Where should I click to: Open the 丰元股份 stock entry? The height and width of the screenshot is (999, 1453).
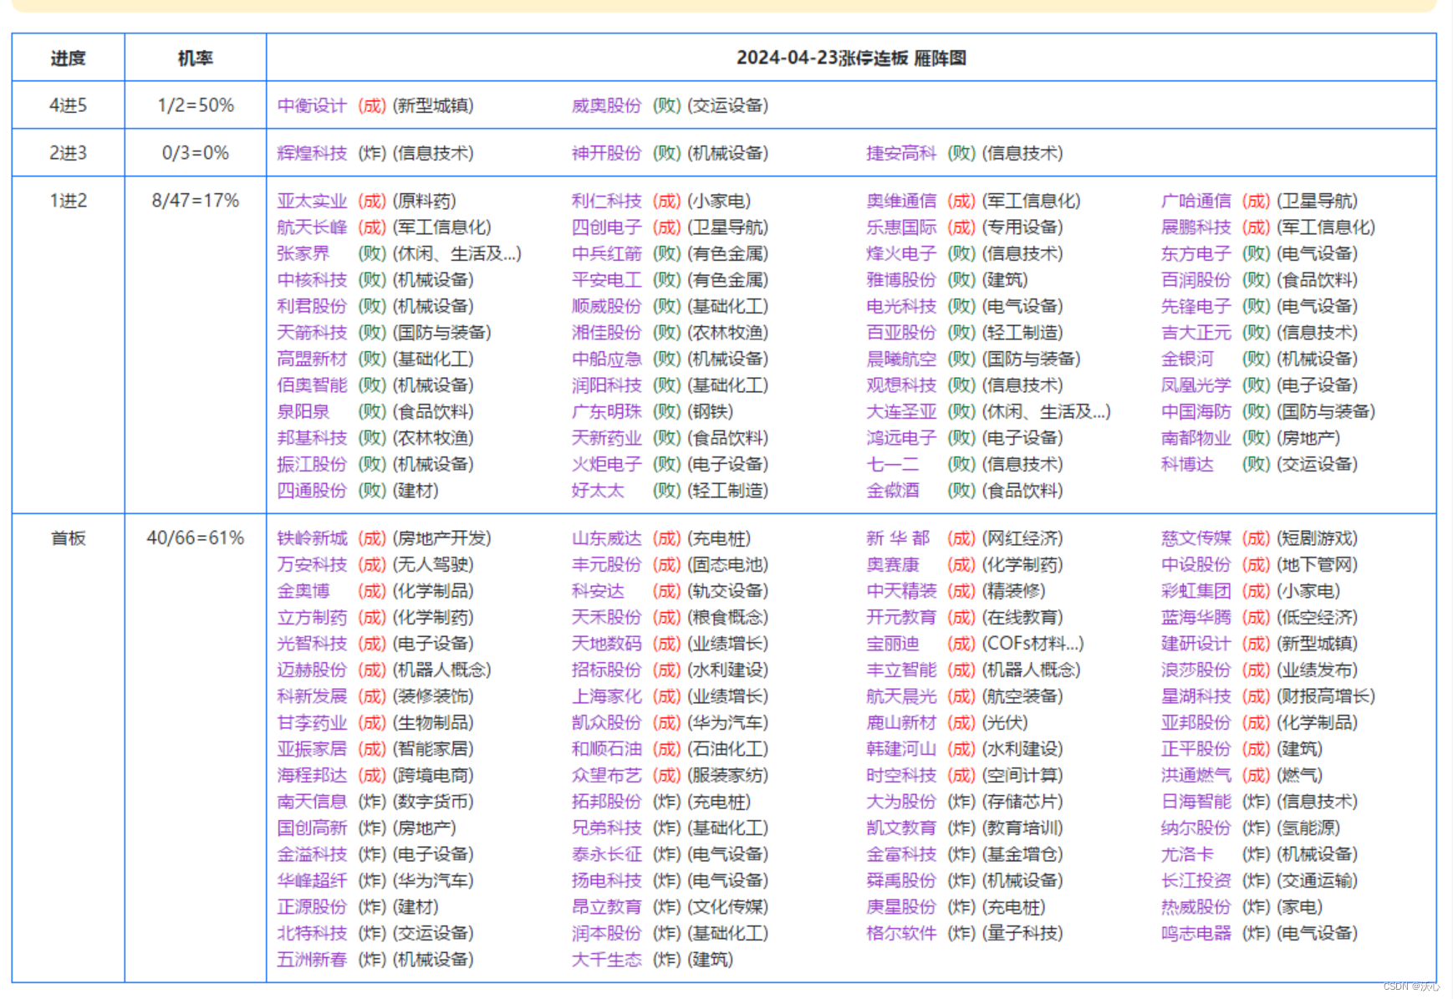point(606,565)
